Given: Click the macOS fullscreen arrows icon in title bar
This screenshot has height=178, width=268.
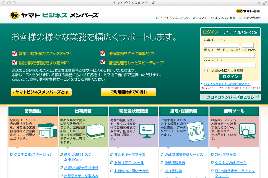Looking at the screenshot, I should 265,3.
